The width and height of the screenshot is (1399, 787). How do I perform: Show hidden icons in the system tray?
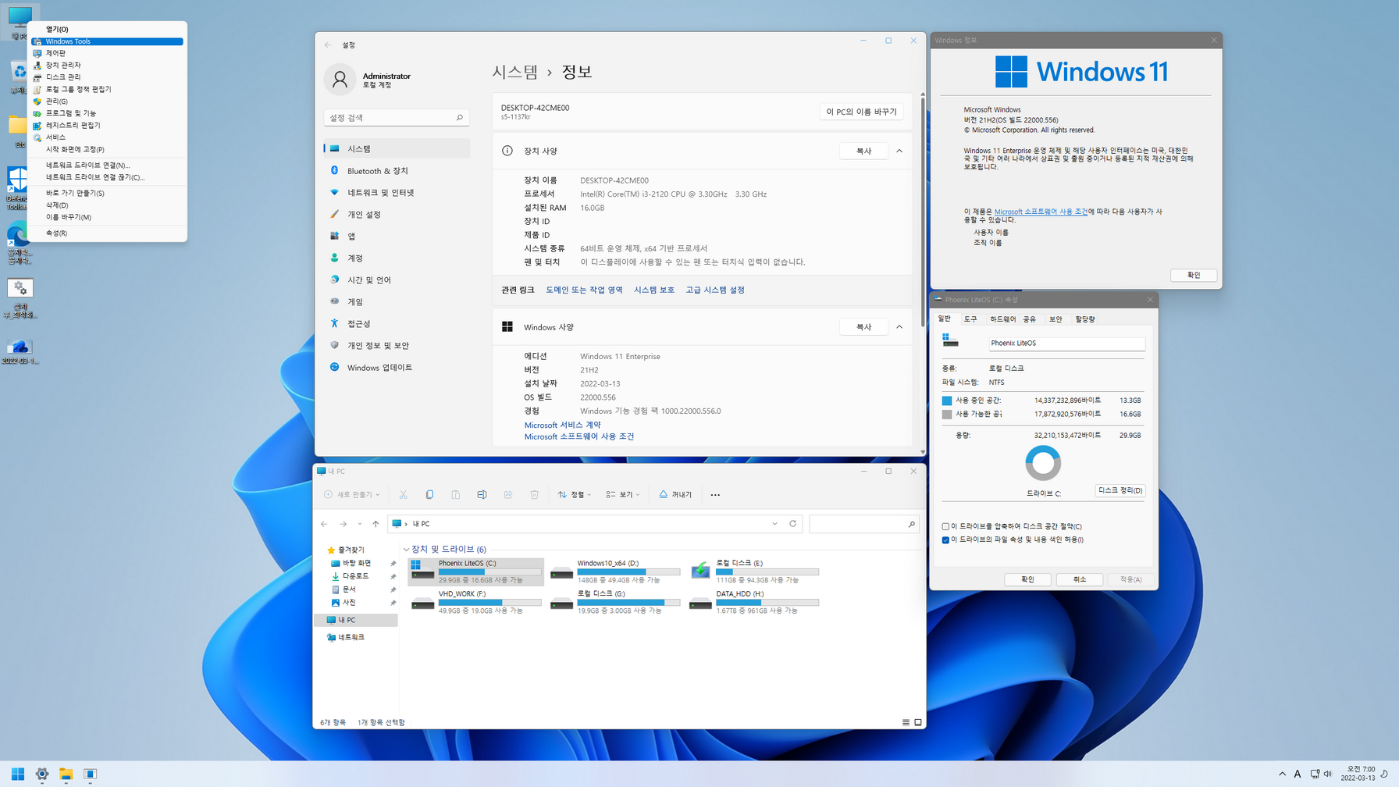(x=1282, y=774)
